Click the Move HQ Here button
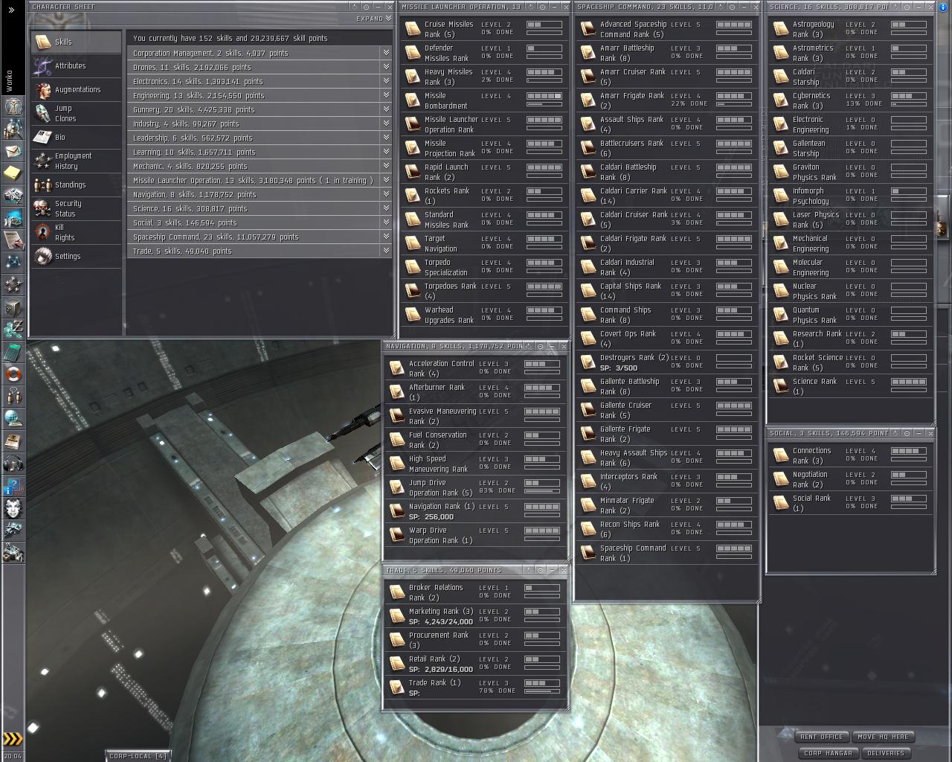This screenshot has width=952, height=762. (x=883, y=737)
